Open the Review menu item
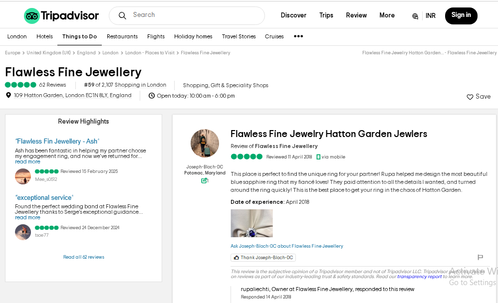The width and height of the screenshot is (498, 303). coord(356,15)
